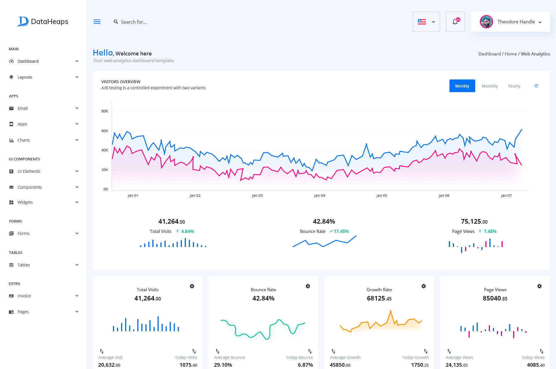Open Total Visits card settings gear

192,286
